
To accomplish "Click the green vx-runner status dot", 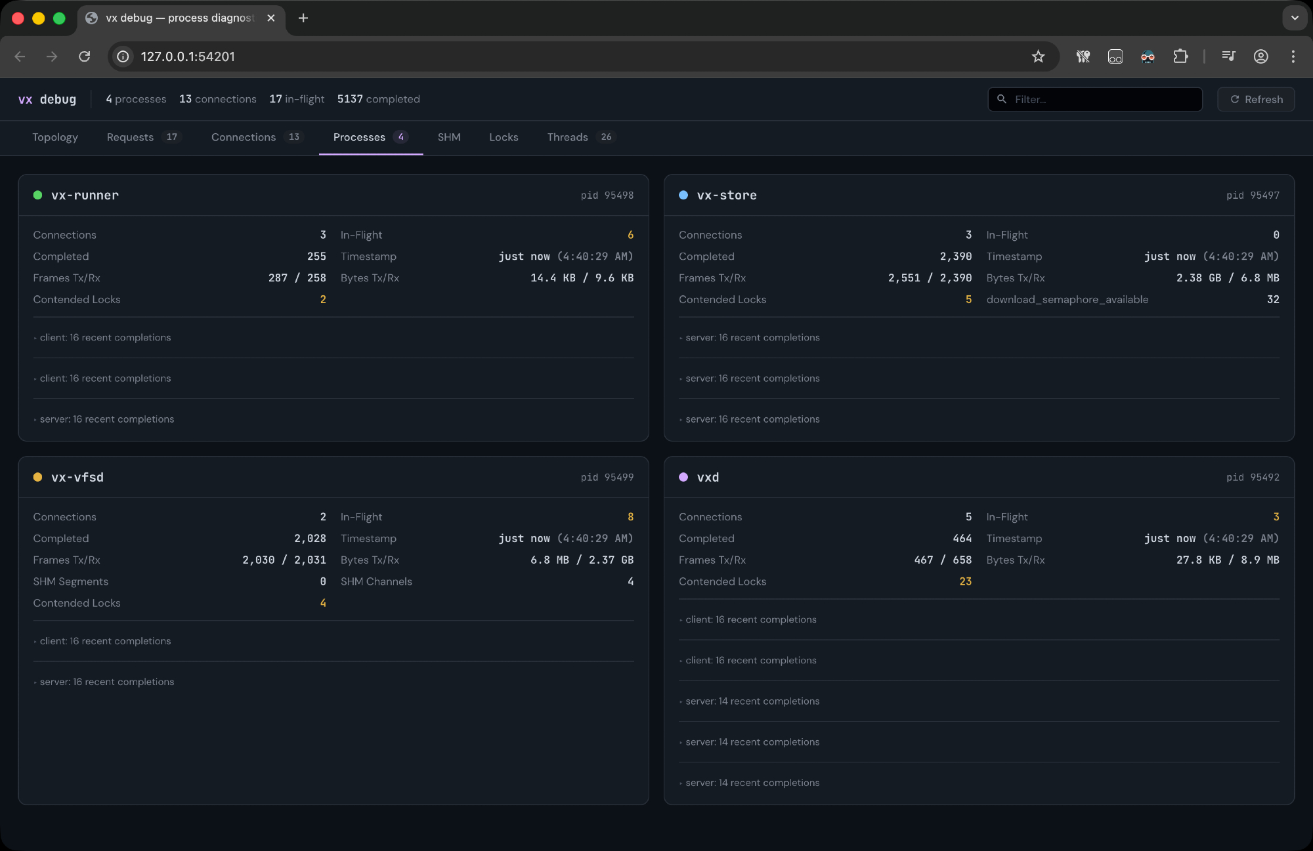I will coord(37,196).
